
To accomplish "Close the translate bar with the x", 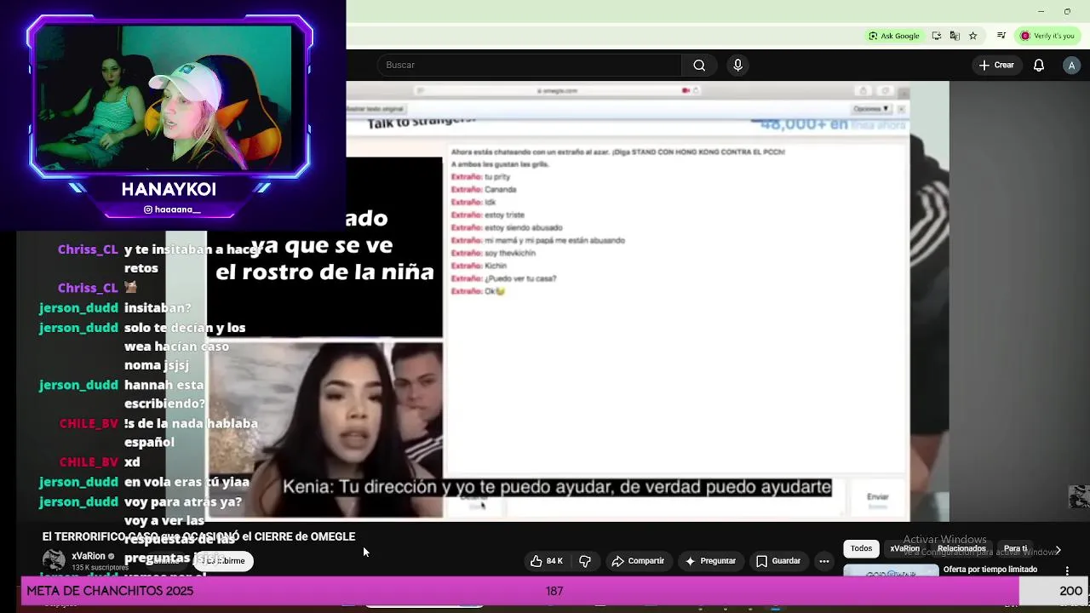I will [x=901, y=109].
